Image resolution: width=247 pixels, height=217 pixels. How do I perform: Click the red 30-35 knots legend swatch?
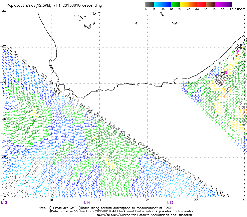coord(202,4)
